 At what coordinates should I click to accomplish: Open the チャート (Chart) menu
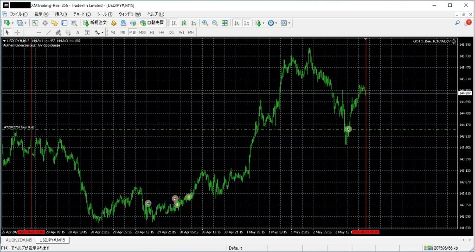(x=82, y=14)
